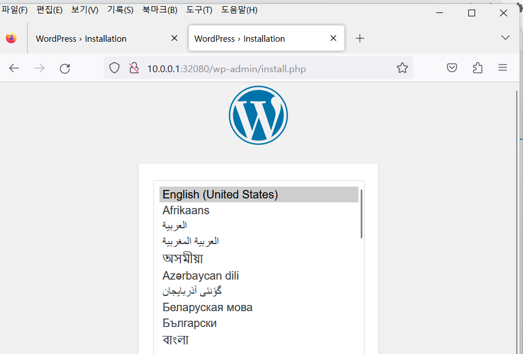Open Firefox hamburger application menu
The height and width of the screenshot is (354, 523).
tap(503, 68)
